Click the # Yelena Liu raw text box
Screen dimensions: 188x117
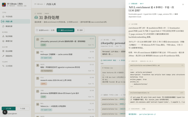(113, 75)
